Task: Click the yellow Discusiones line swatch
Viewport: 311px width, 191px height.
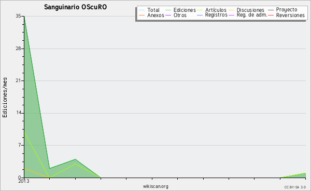Action: point(232,10)
